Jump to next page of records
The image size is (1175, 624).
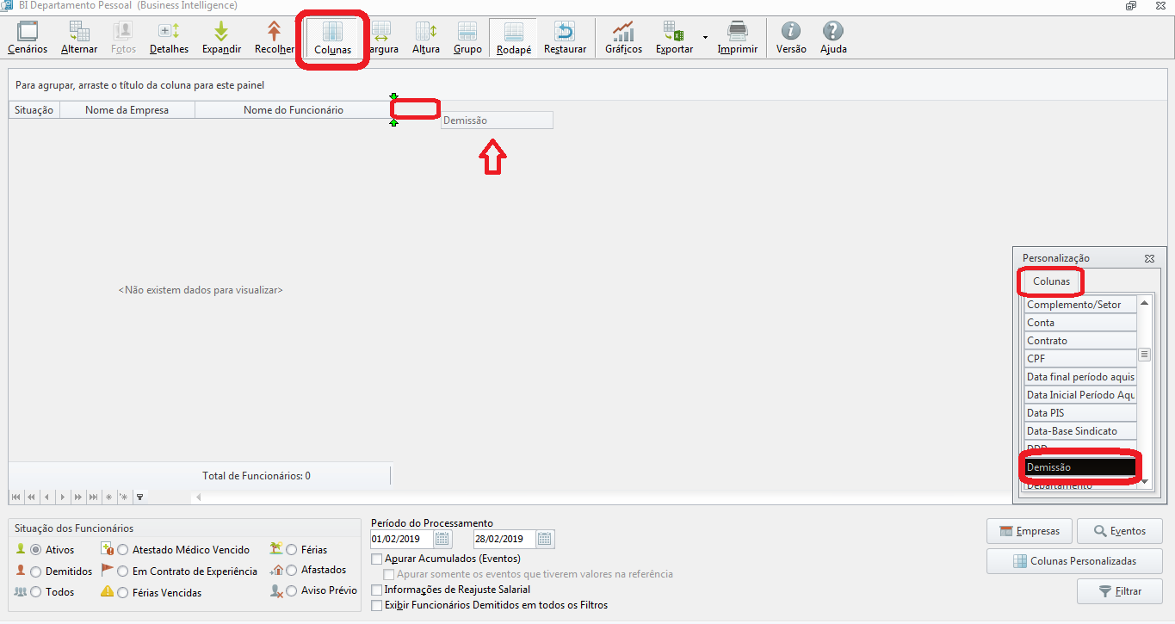(x=77, y=497)
